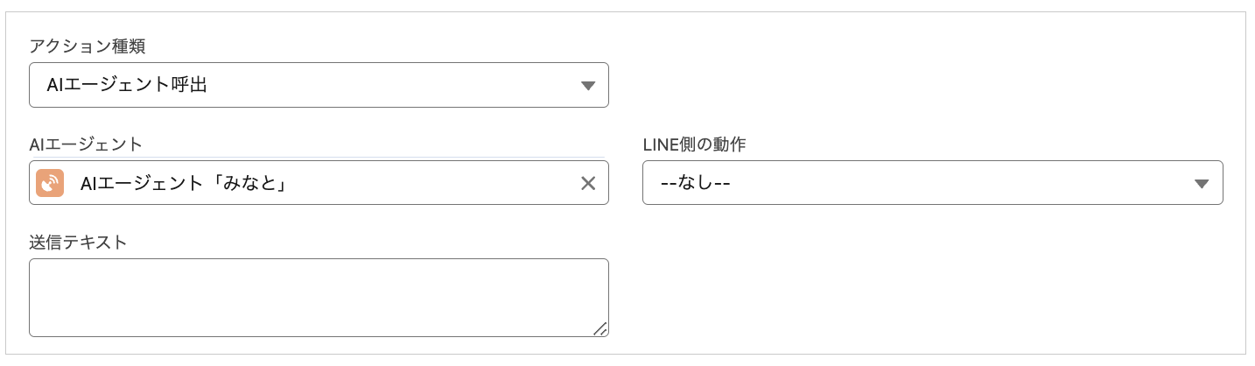The height and width of the screenshot is (366, 1255).
Task: Click empty space in AIエージェント lookup field
Action: (438, 183)
